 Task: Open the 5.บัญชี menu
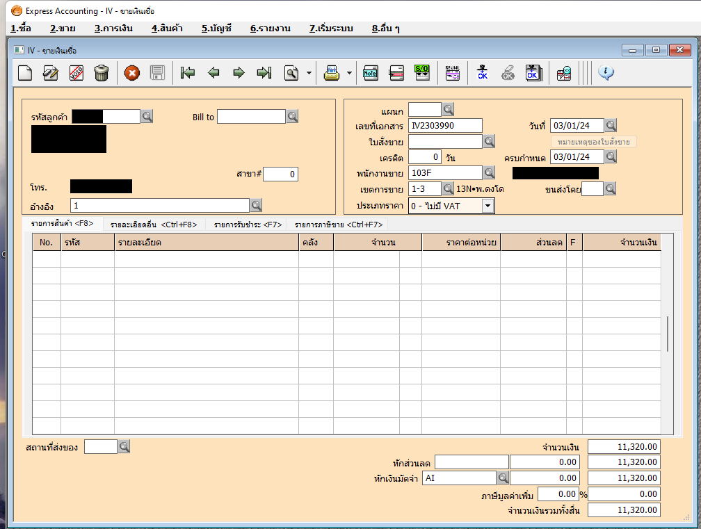216,29
